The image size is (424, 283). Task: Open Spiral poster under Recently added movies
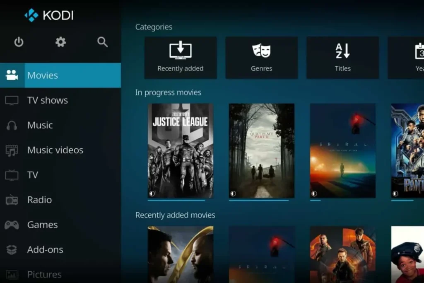click(262, 254)
